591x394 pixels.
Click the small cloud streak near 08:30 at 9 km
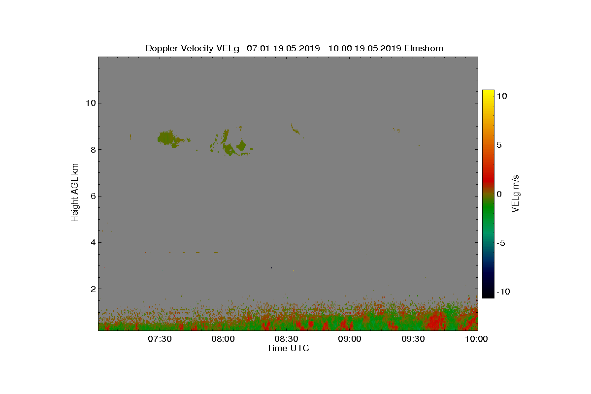295,129
